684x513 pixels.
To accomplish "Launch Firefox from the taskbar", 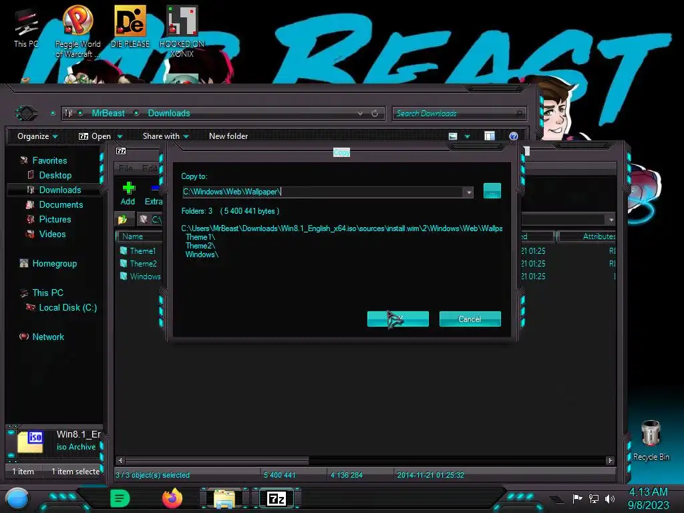I will click(172, 498).
